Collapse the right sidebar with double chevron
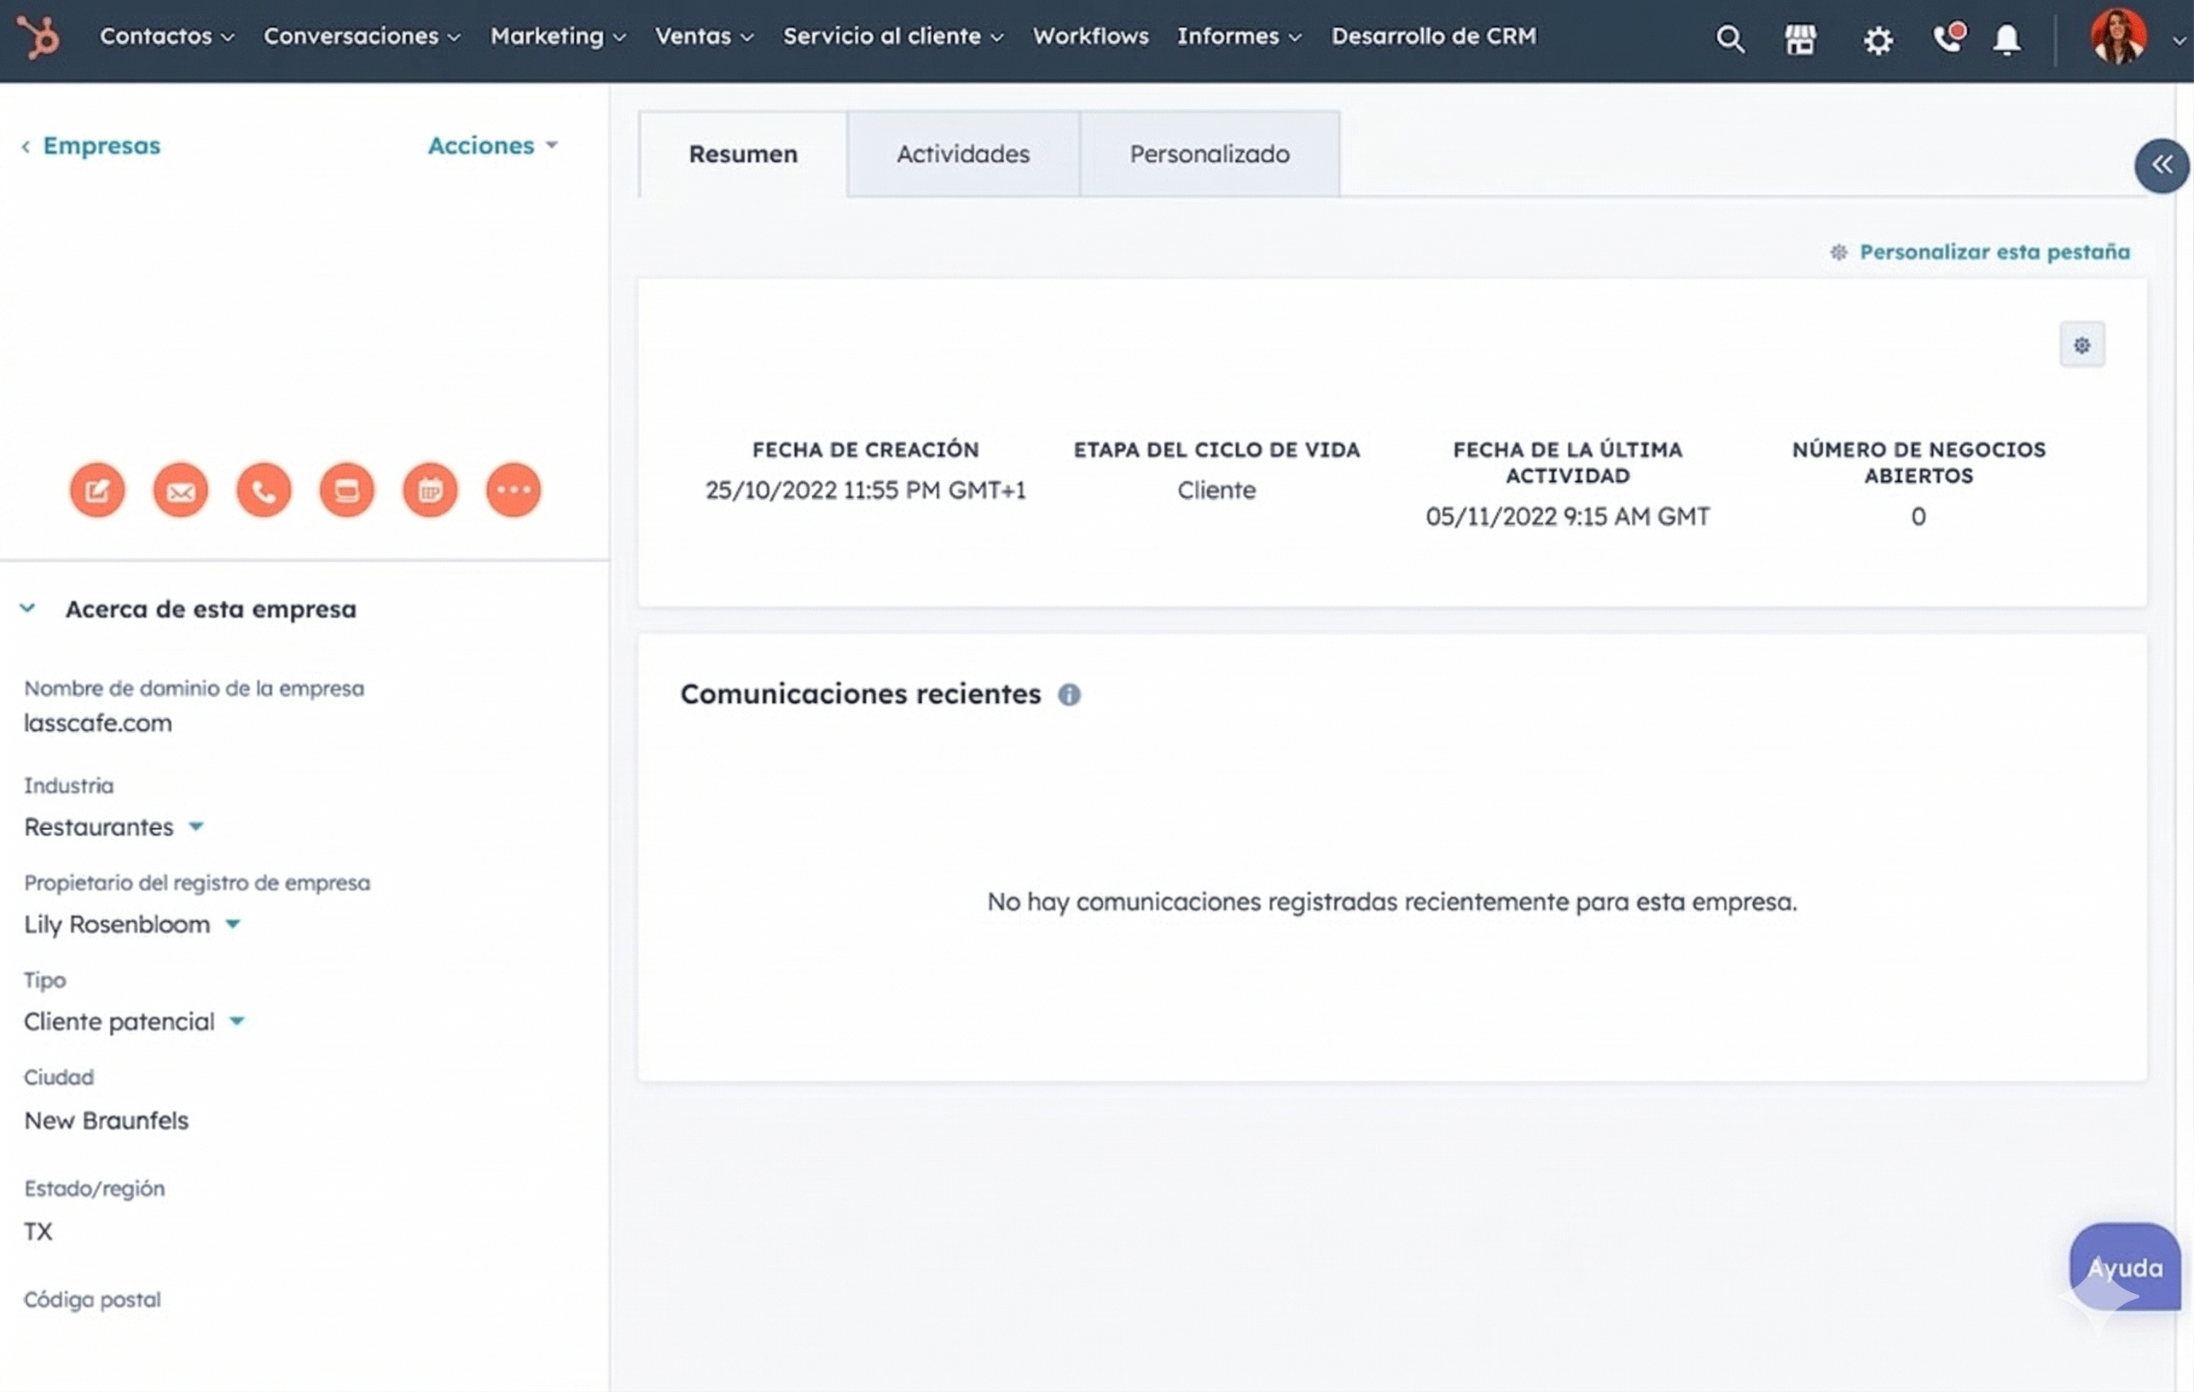 tap(2162, 165)
